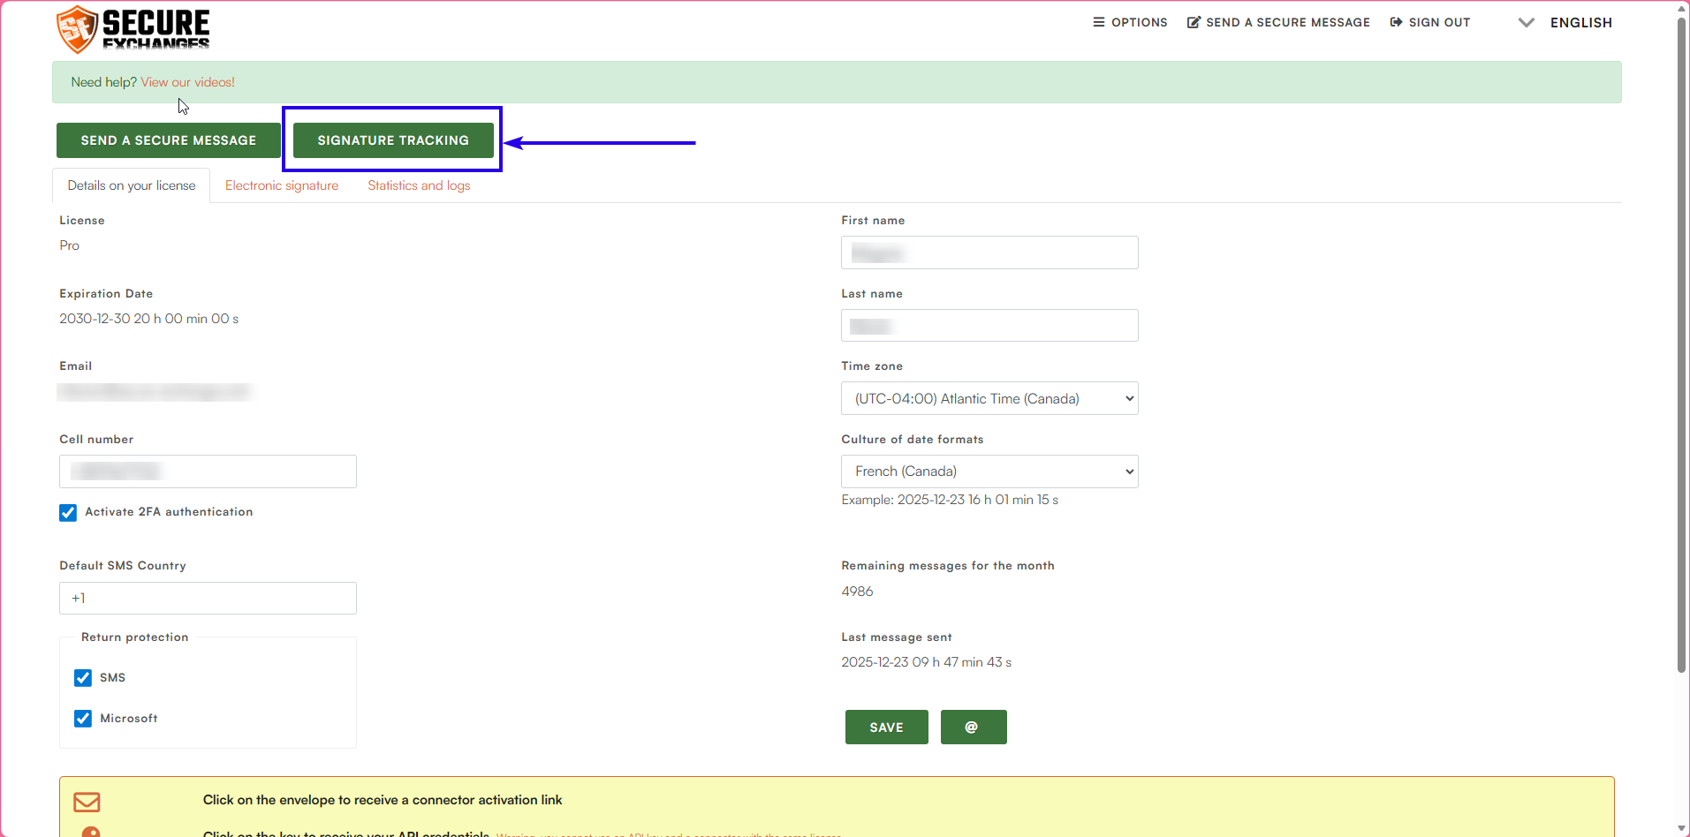Open the View our videos link
The image size is (1690, 837).
[187, 82]
